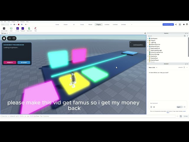Image resolution: width=189 pixels, height=142 pixels.
Task: Switch to the Script ribbon tab
Action: coord(82,25)
